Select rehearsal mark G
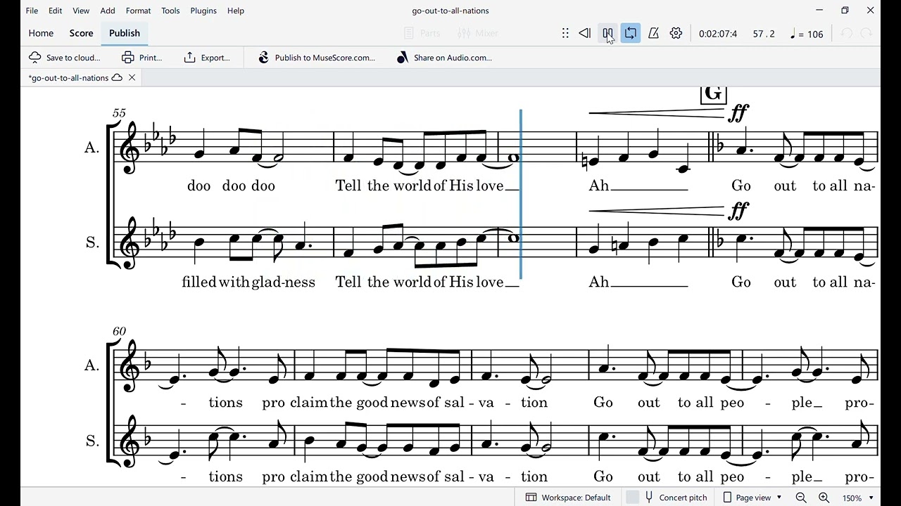Viewport: 901px width, 506px height. point(713,93)
